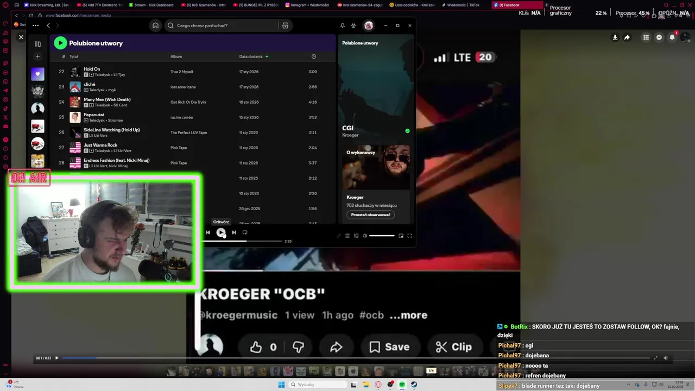Viewport: 695px width, 391px height.
Task: Click the Spotify song progress bar
Action: [242, 241]
